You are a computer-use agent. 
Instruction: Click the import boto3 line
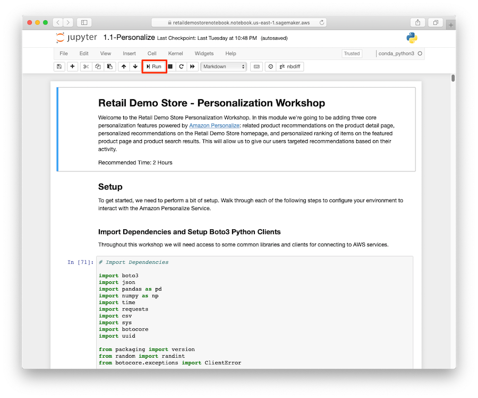tap(118, 275)
